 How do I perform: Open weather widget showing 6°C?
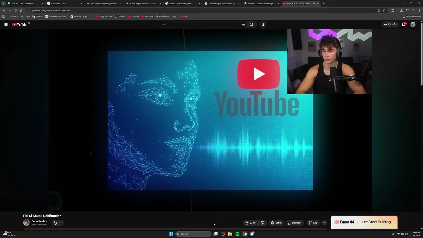point(9,234)
